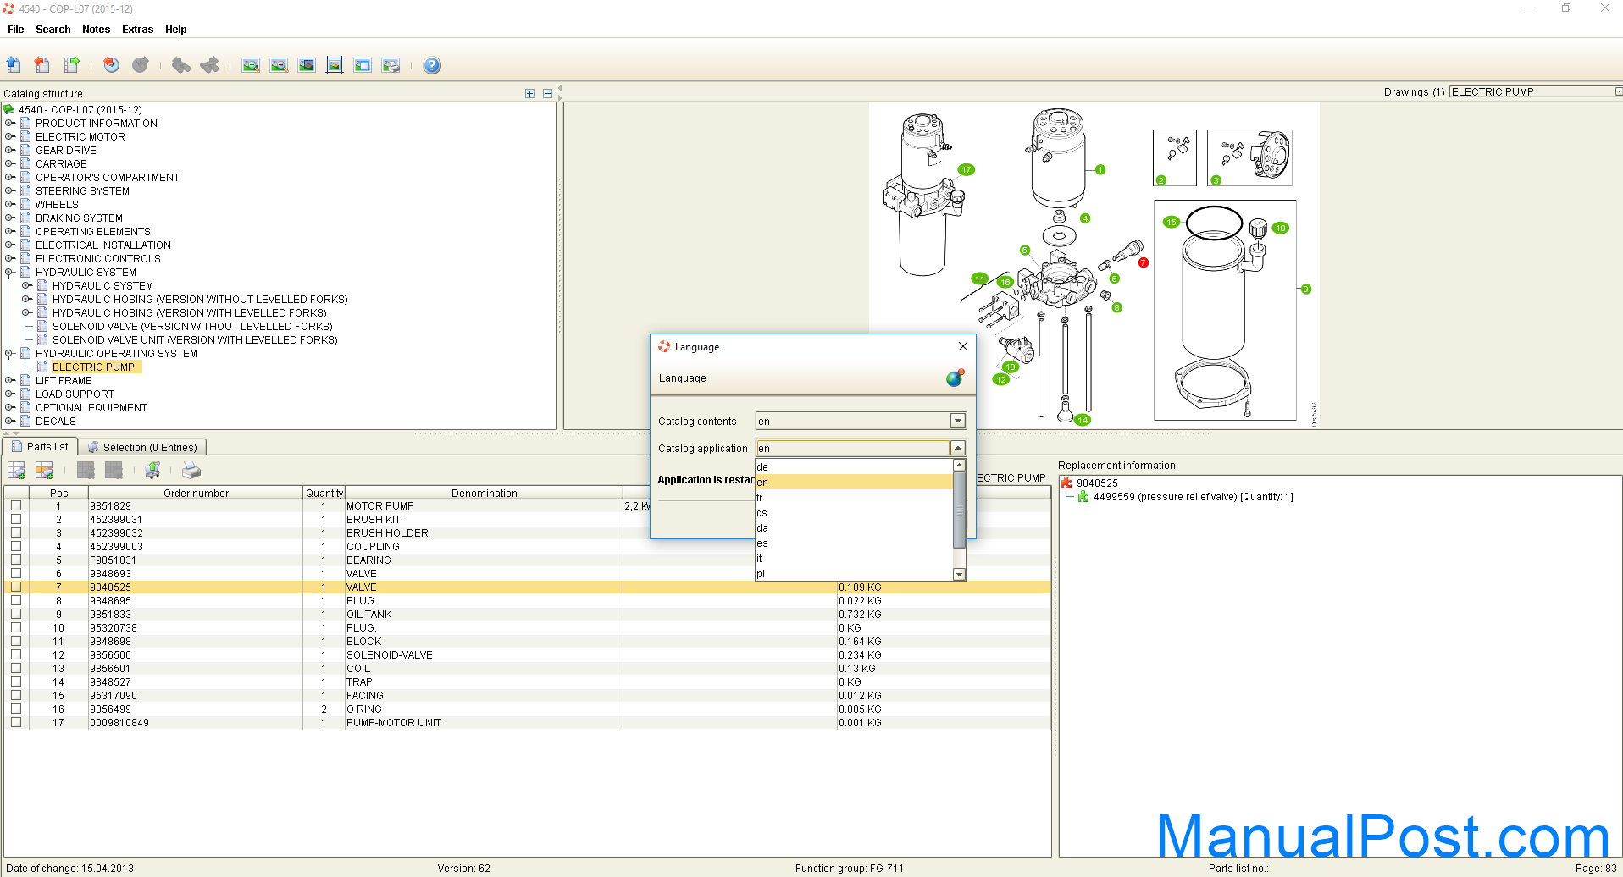Viewport: 1623px width, 877px height.
Task: Select 4499559 pressure relief valve replacement link
Action: coord(1194,496)
